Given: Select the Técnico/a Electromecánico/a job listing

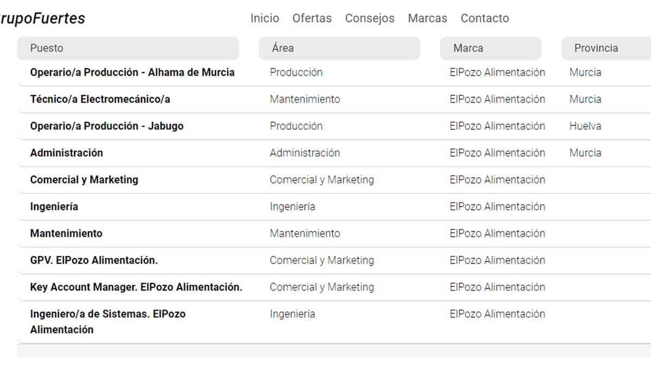Looking at the screenshot, I should pos(100,99).
